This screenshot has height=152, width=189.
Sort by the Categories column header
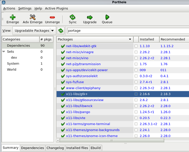[x=21, y=39]
